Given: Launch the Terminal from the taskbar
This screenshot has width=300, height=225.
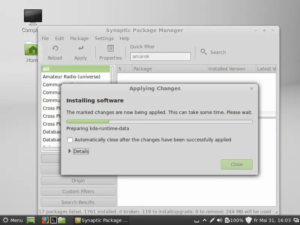Looking at the screenshot, I should pos(53,220).
